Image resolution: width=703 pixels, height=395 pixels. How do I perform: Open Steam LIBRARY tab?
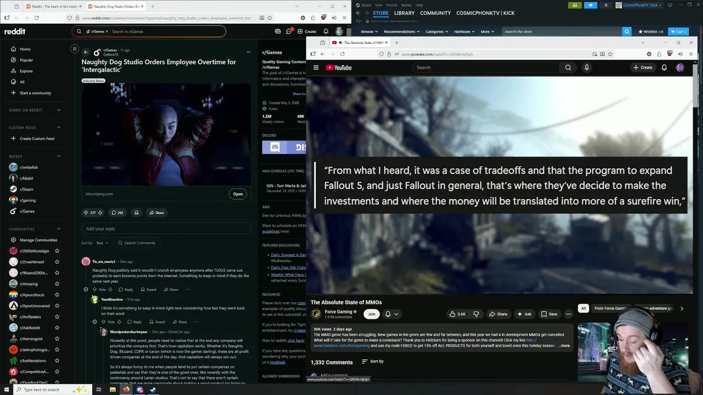(404, 13)
